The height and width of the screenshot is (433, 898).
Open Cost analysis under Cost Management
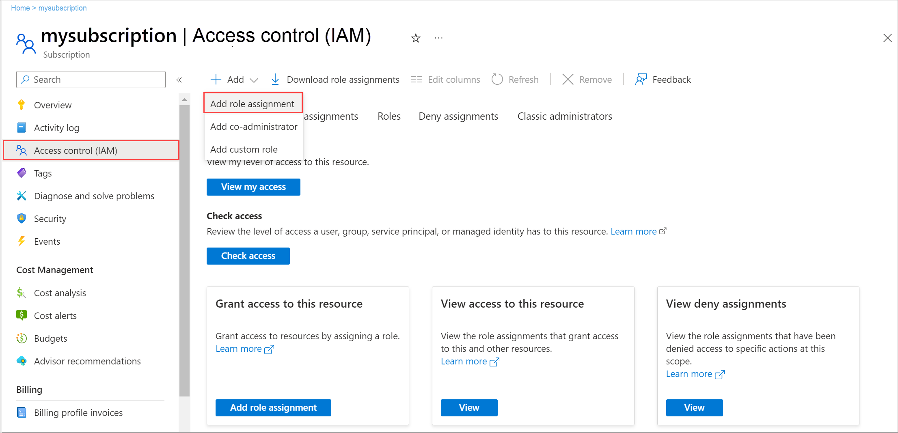coord(60,293)
